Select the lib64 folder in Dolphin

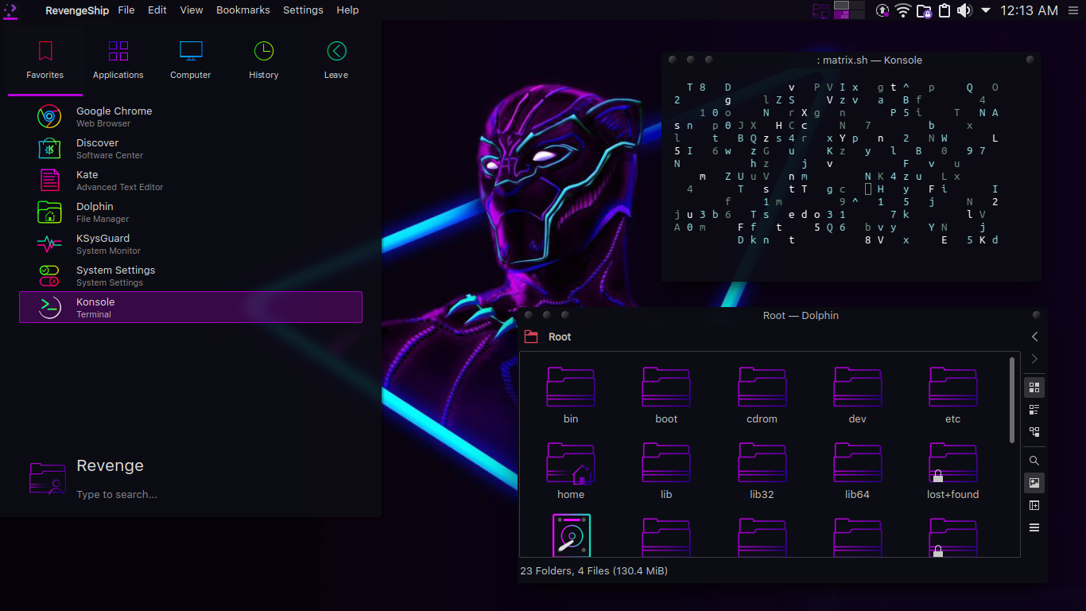tap(857, 471)
